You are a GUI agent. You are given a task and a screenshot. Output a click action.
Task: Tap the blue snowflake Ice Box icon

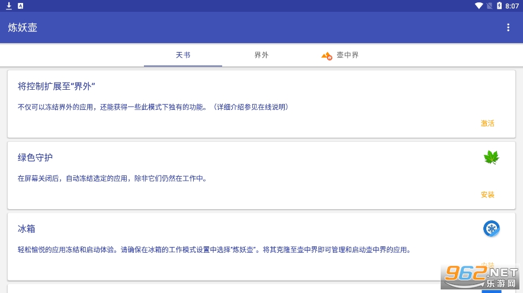click(x=491, y=228)
